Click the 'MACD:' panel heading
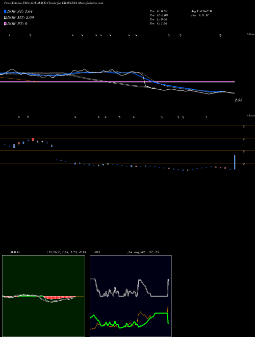Viewport: 255px width, 337px height. [x=15, y=252]
